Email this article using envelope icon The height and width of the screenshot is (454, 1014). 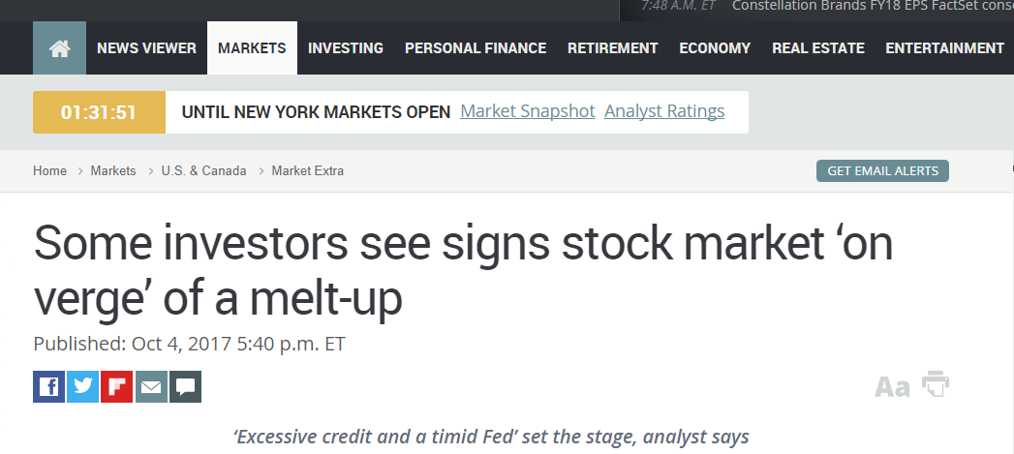pyautogui.click(x=151, y=387)
